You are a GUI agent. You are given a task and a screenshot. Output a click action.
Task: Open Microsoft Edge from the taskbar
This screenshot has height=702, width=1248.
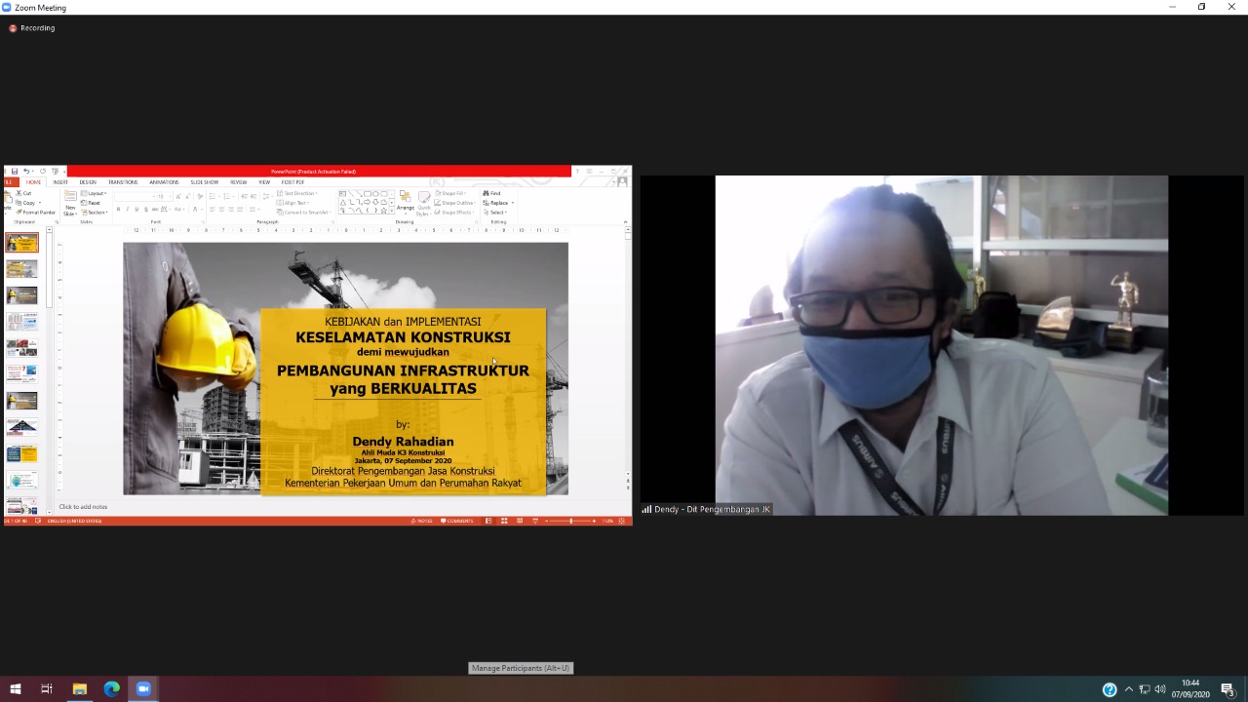[x=111, y=689]
